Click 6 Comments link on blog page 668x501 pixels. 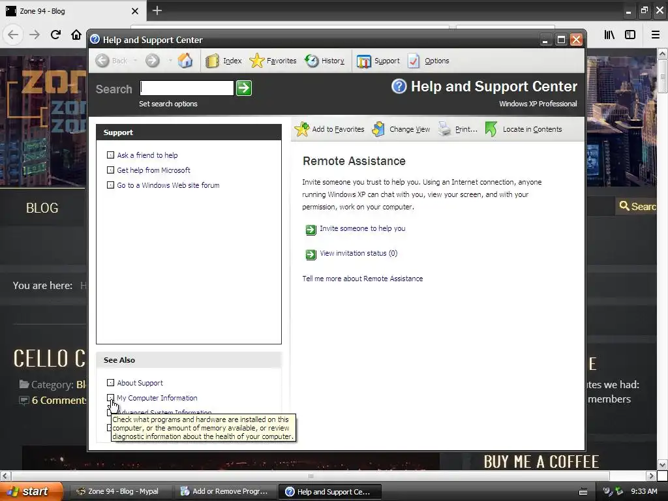pyautogui.click(x=59, y=401)
